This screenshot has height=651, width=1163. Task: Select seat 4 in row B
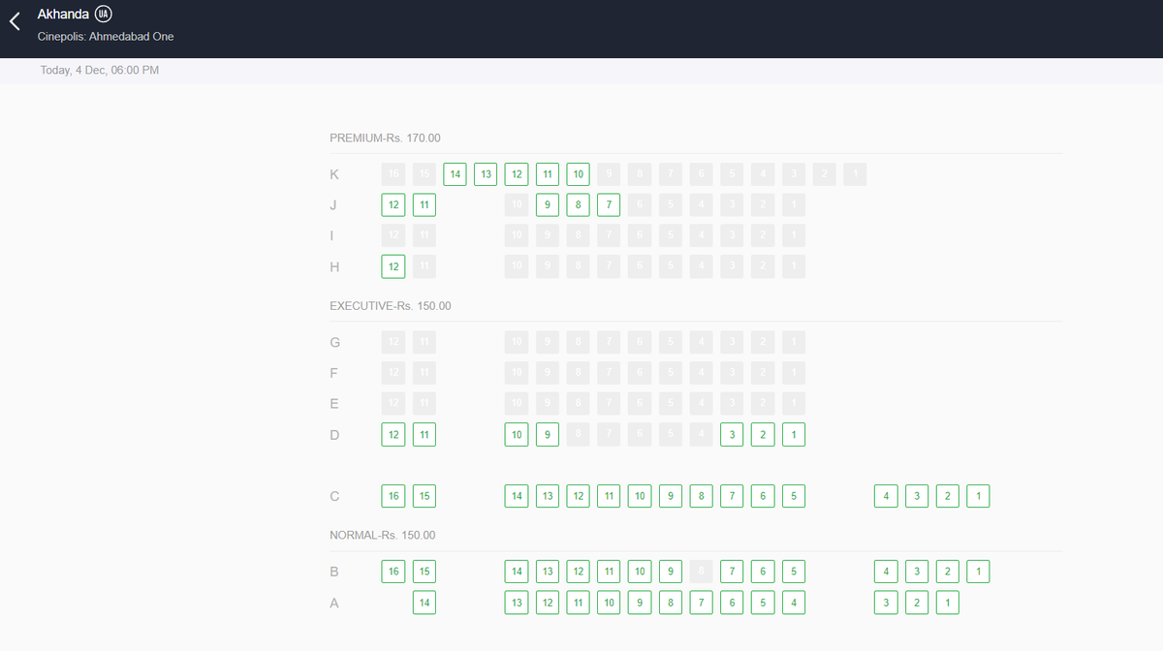tap(886, 572)
